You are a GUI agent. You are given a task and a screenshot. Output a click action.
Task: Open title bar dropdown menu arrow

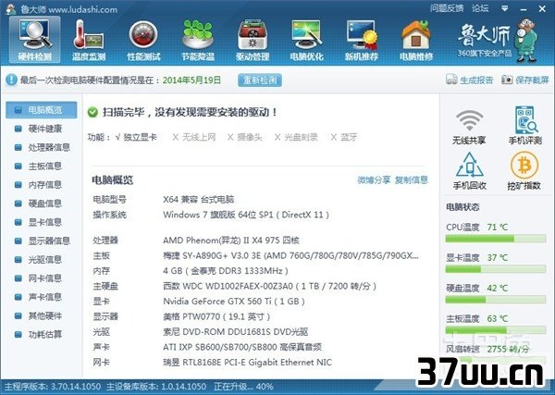pyautogui.click(x=505, y=8)
